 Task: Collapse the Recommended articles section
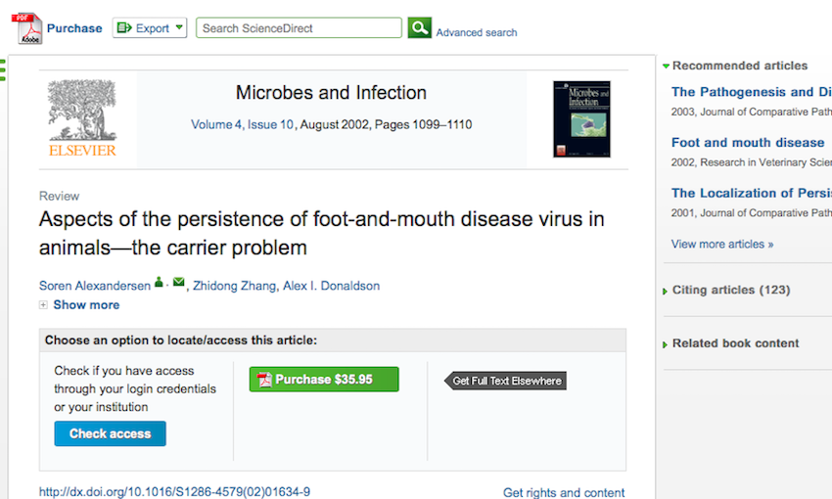point(667,67)
